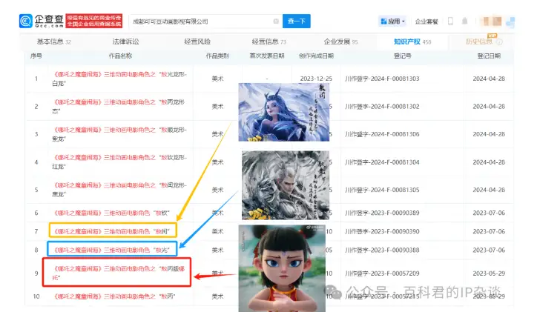
Task: Open work titled 敖钦龙形-红龙 in row 4
Action: [x=119, y=162]
